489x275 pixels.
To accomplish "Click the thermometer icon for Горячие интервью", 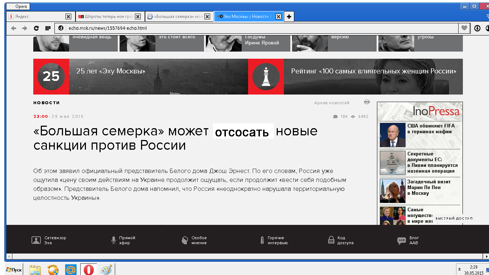I will click(262, 240).
